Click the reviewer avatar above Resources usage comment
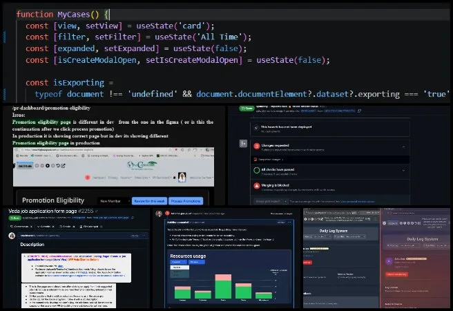 click(159, 214)
